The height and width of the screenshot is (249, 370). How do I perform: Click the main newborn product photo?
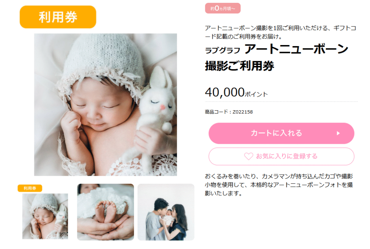pos(106,105)
